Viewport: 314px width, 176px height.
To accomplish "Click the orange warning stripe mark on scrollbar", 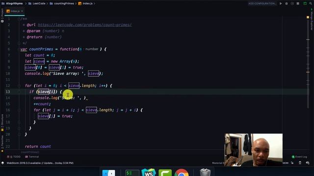I will click(x=308, y=72).
